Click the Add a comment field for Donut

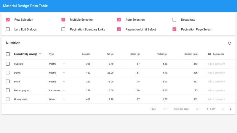216,73
